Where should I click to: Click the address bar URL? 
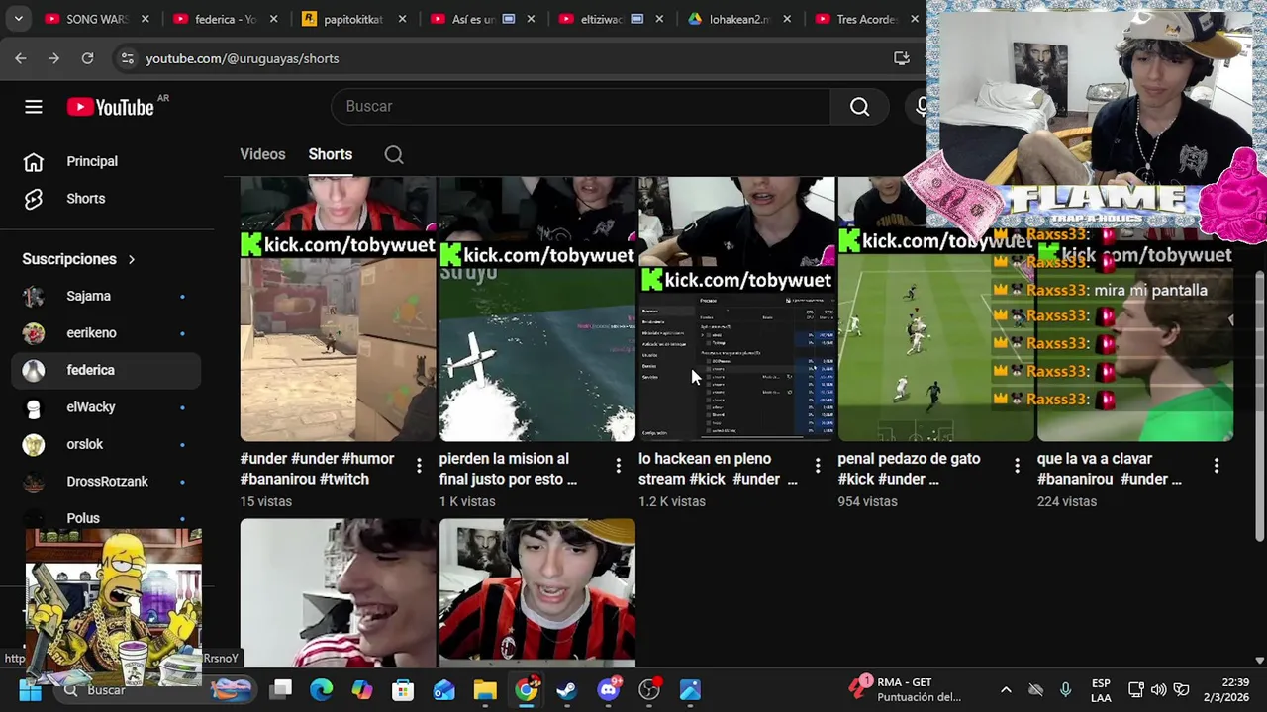(243, 58)
